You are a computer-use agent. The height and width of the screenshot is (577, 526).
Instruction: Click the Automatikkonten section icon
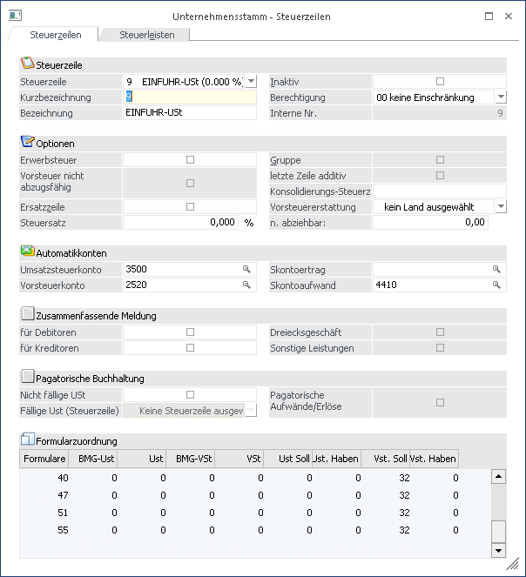26,252
